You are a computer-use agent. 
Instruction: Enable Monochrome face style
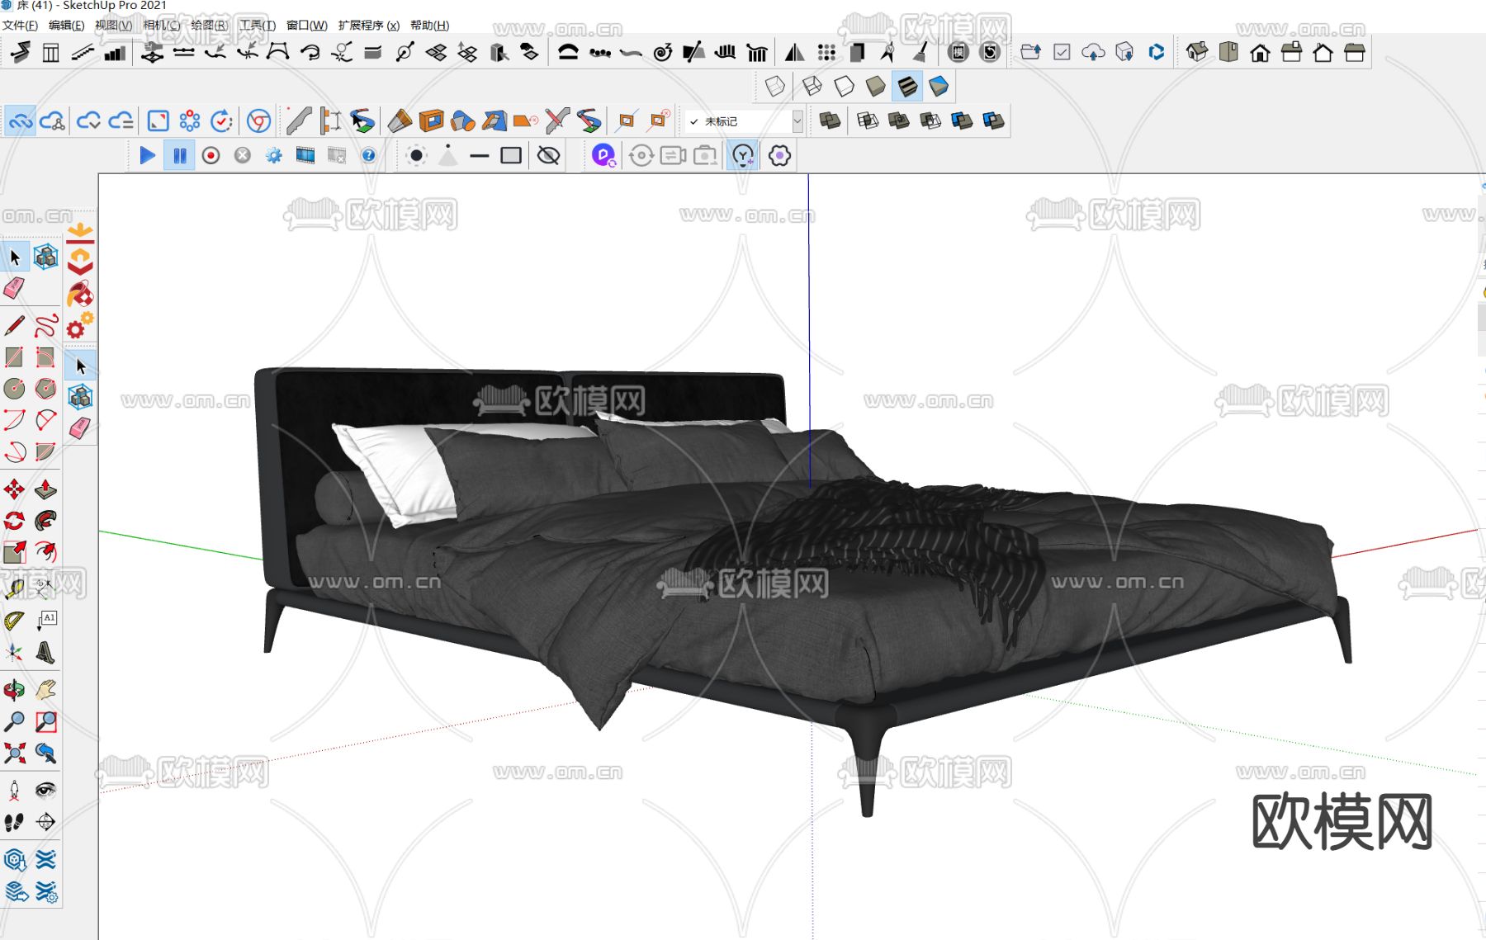coord(939,86)
